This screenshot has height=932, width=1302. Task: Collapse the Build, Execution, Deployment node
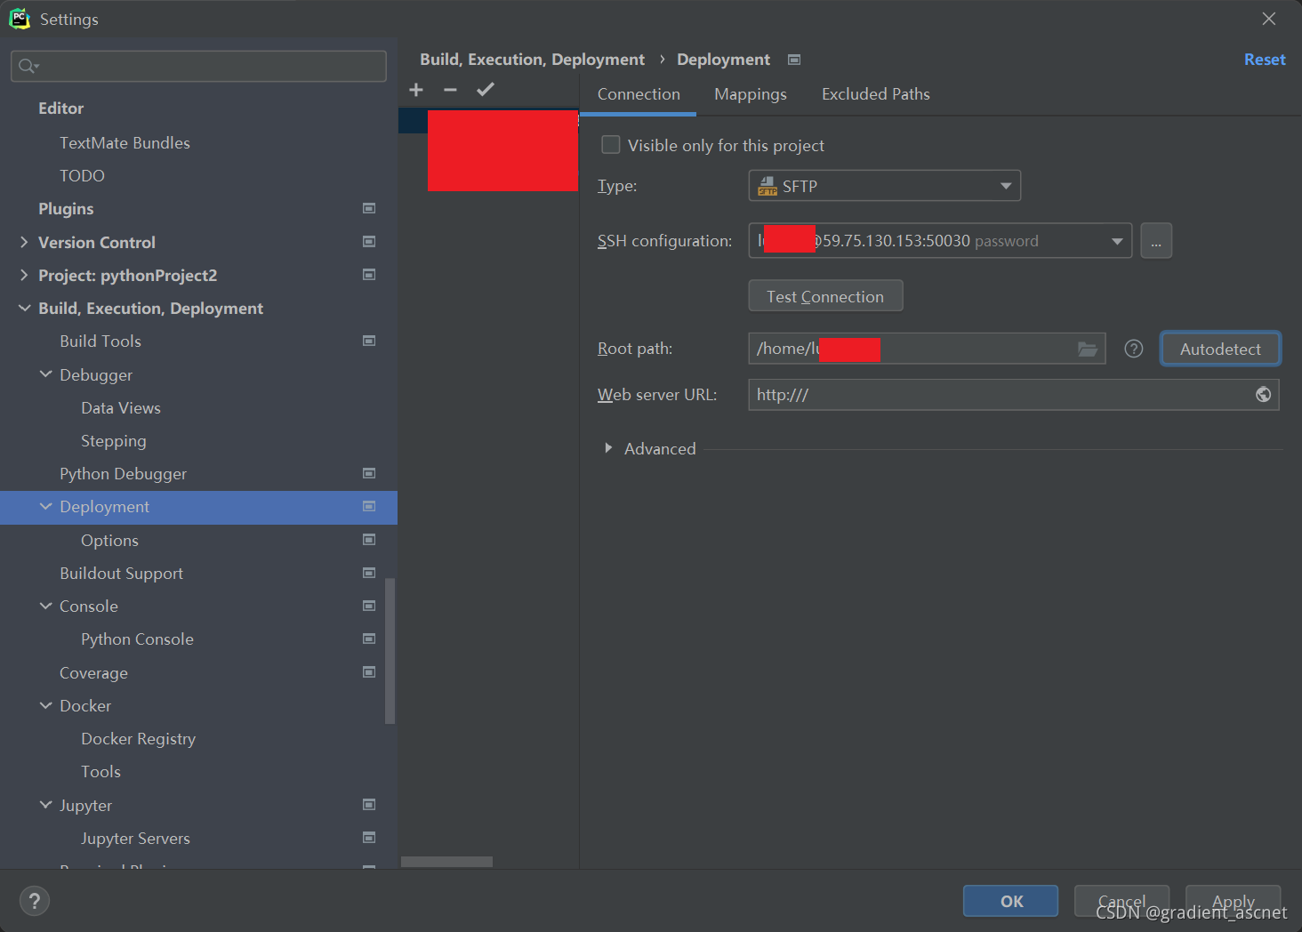point(24,308)
